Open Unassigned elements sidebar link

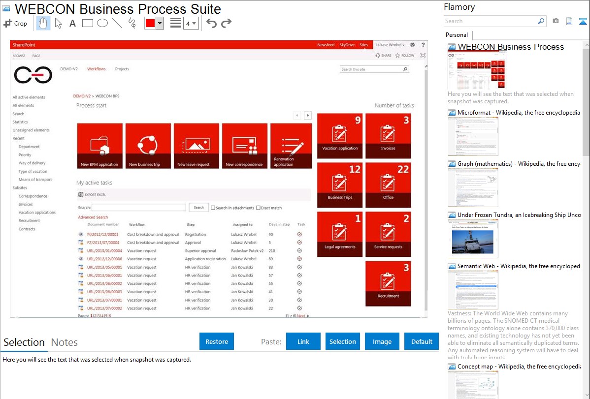31,130
